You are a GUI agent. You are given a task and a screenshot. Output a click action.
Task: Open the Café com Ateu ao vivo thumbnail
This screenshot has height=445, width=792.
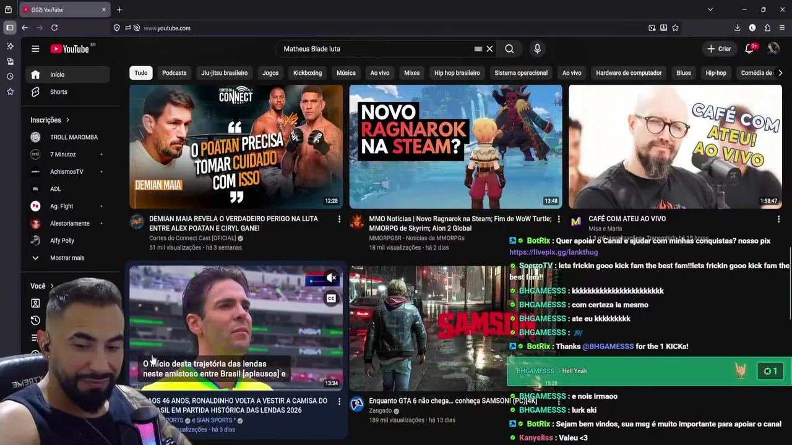point(675,146)
